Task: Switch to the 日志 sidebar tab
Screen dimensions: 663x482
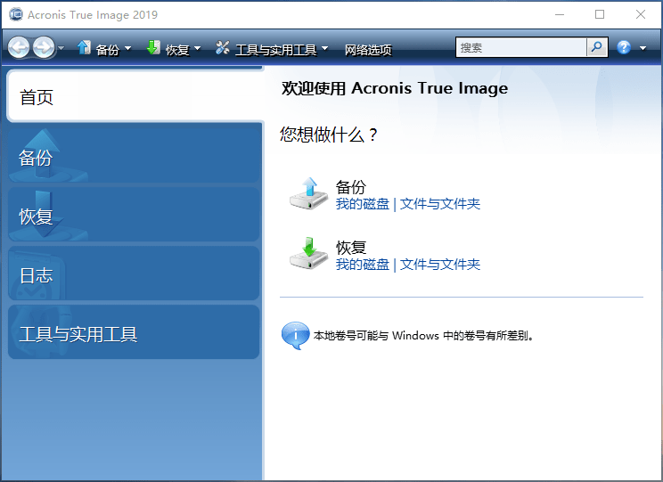Action: click(134, 275)
